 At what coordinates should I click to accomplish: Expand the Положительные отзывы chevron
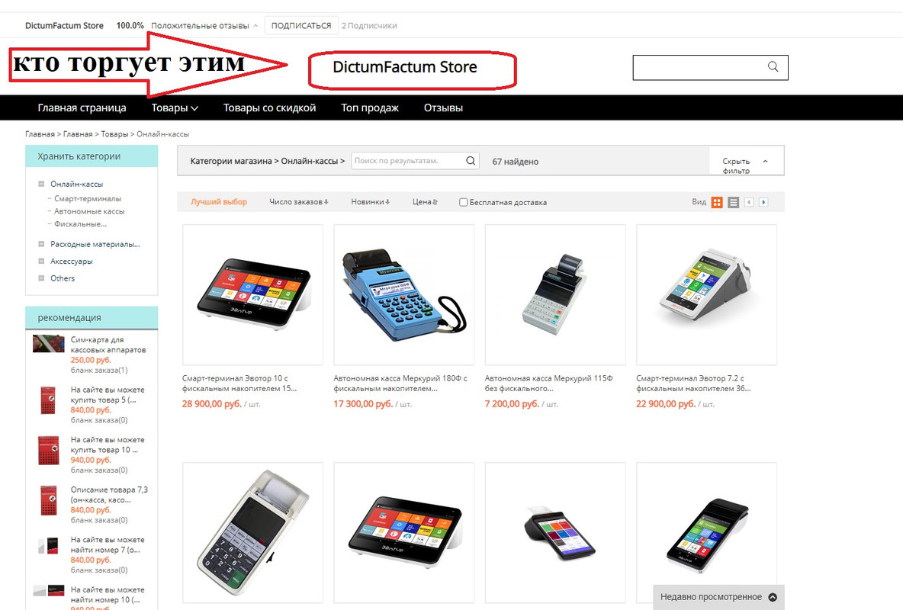[255, 26]
